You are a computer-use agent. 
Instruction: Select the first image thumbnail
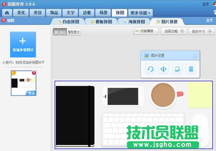[x=24, y=83]
